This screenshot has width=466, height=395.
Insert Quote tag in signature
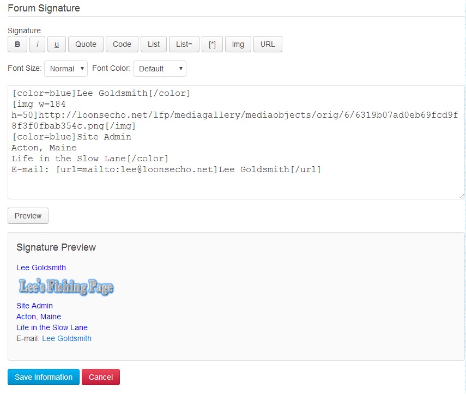86,45
